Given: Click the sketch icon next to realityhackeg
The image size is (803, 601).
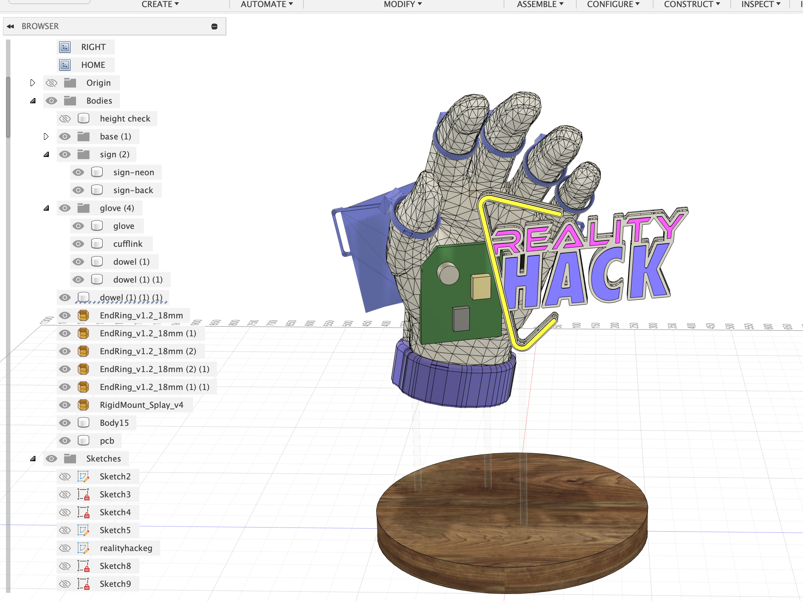Looking at the screenshot, I should tap(84, 548).
